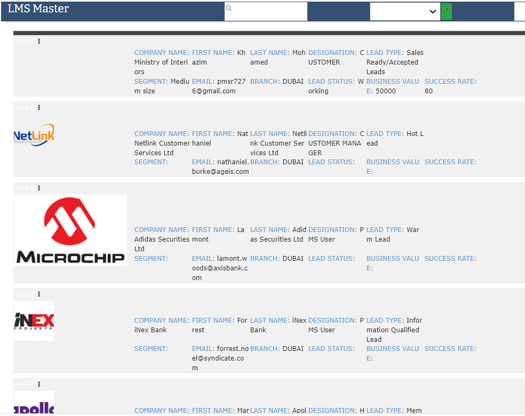
Task: Click the magnifier search icon in header
Action: point(229,9)
